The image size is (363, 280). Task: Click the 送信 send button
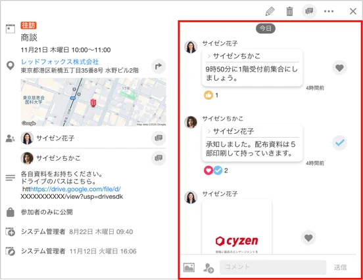[340, 268]
